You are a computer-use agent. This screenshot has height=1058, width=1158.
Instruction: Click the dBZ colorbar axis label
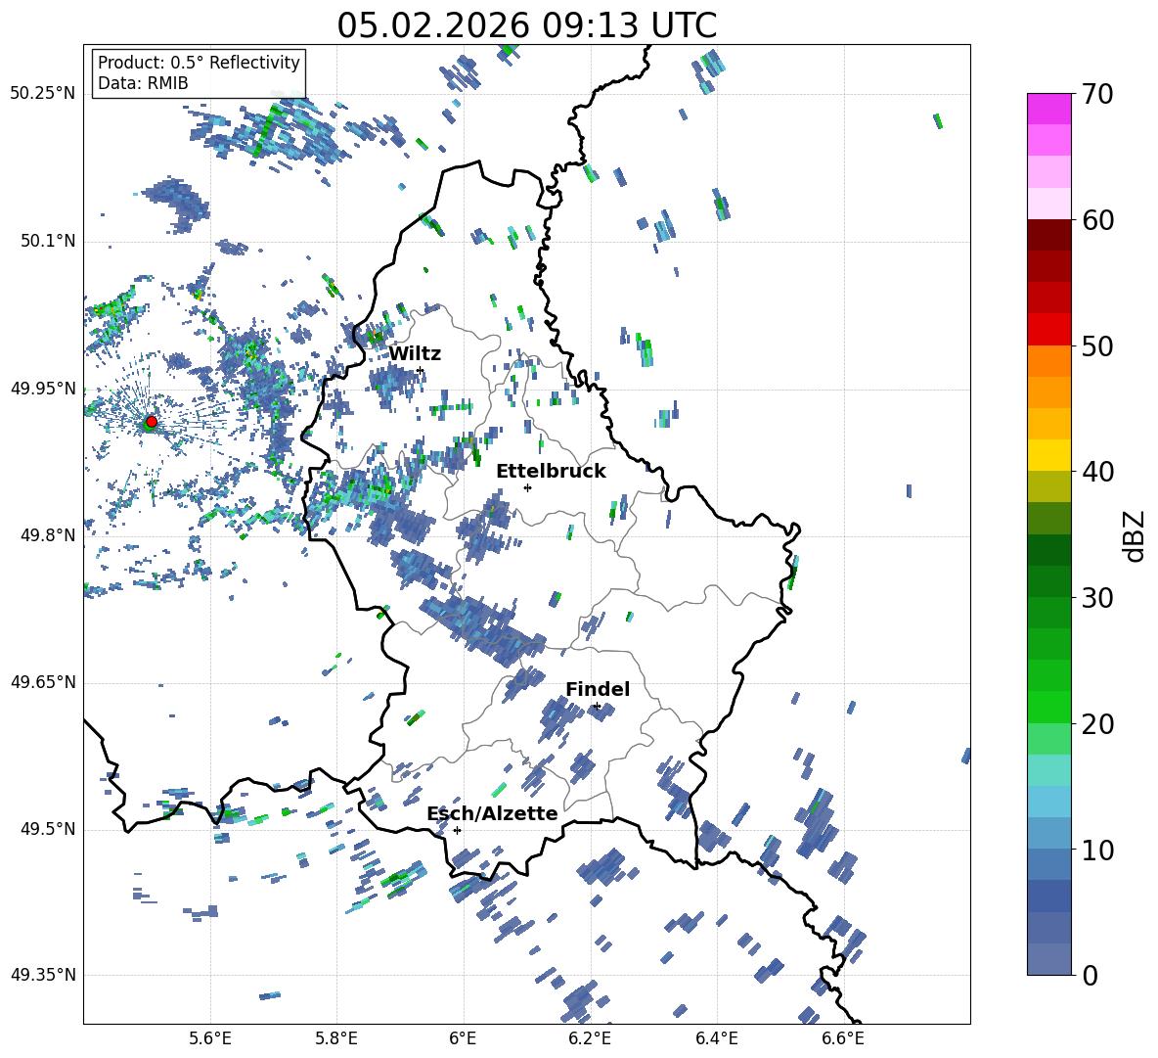1135,535
